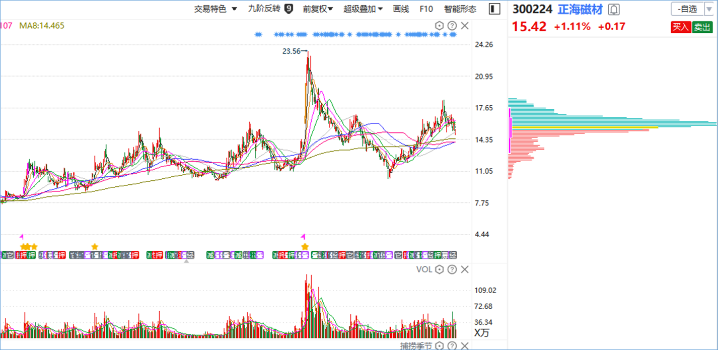
Task: Expand the 交易特色 dropdown
Action: (x=216, y=9)
